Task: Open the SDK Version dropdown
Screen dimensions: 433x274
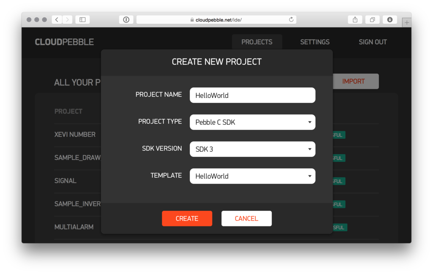Action: coord(252,149)
